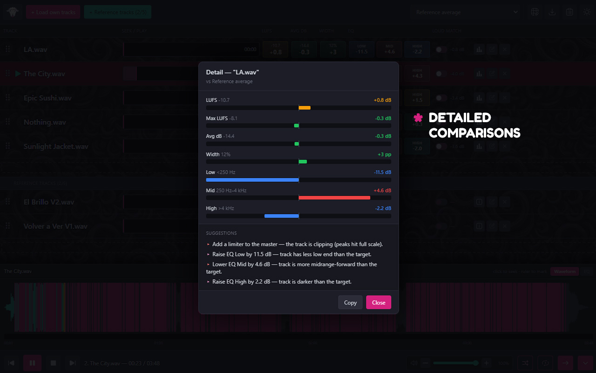Remove El Brillo V2.wav reference track

coord(505,202)
